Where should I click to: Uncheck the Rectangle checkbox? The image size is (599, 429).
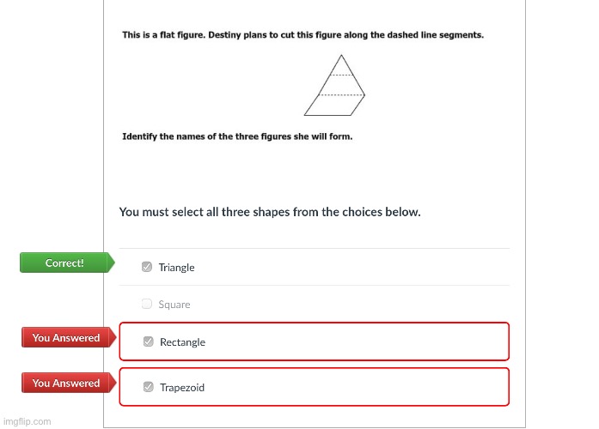click(x=148, y=341)
